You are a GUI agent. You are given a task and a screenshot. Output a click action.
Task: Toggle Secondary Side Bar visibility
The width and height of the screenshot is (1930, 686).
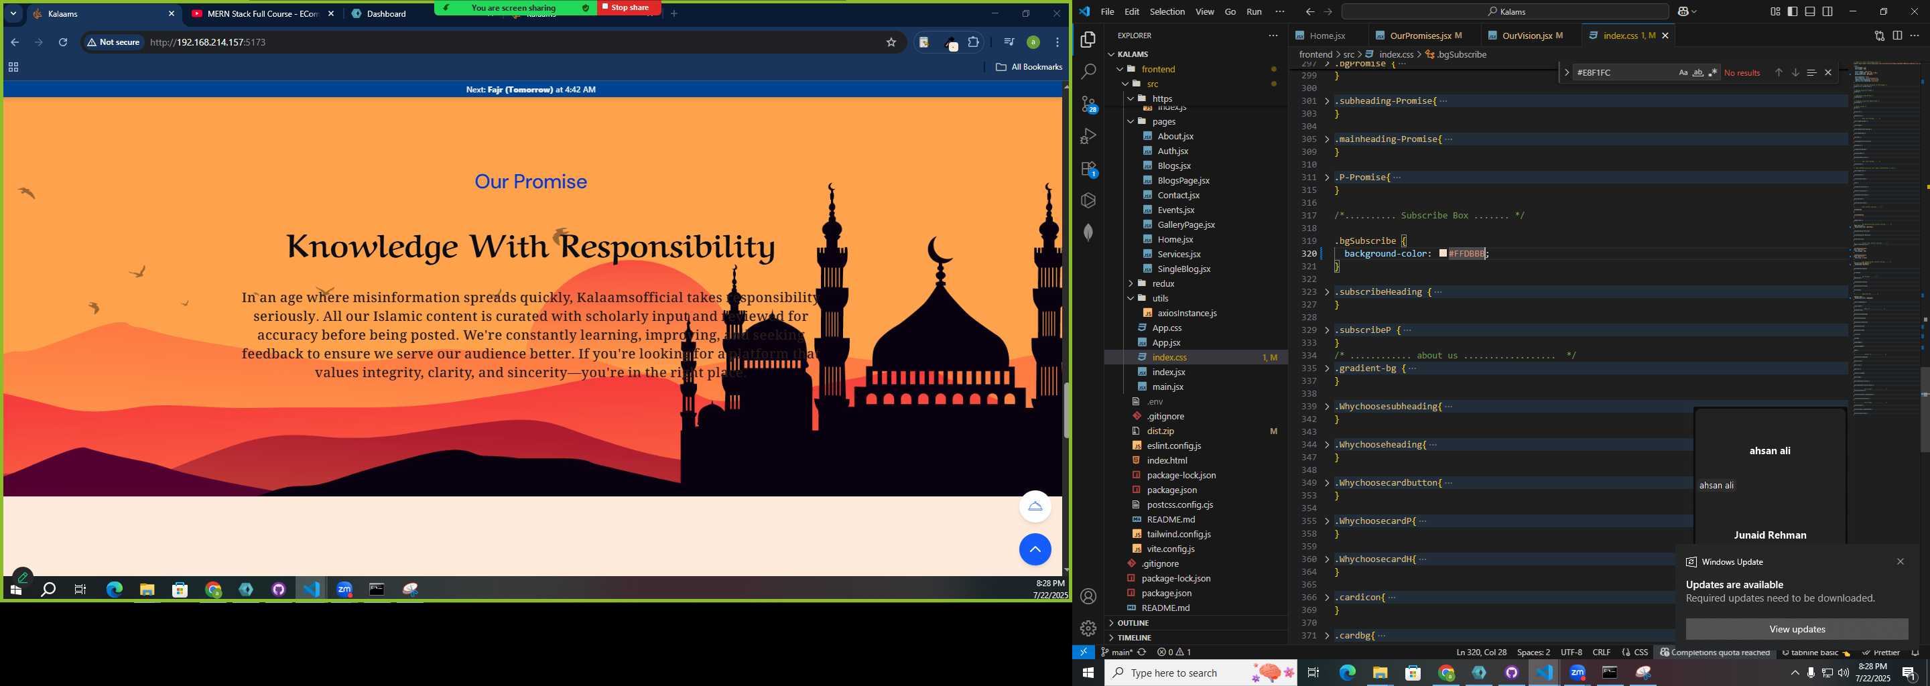click(1827, 11)
